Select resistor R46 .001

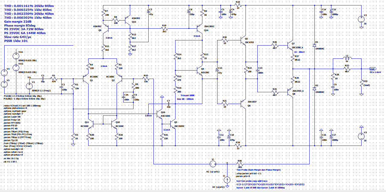click(240, 164)
